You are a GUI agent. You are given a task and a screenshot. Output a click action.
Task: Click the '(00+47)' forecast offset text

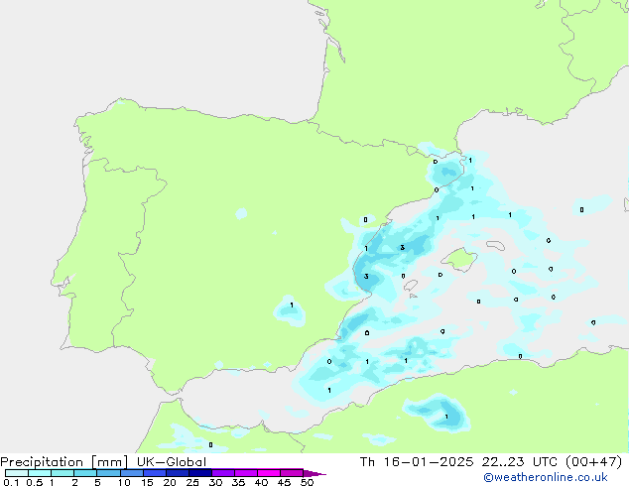point(593,462)
